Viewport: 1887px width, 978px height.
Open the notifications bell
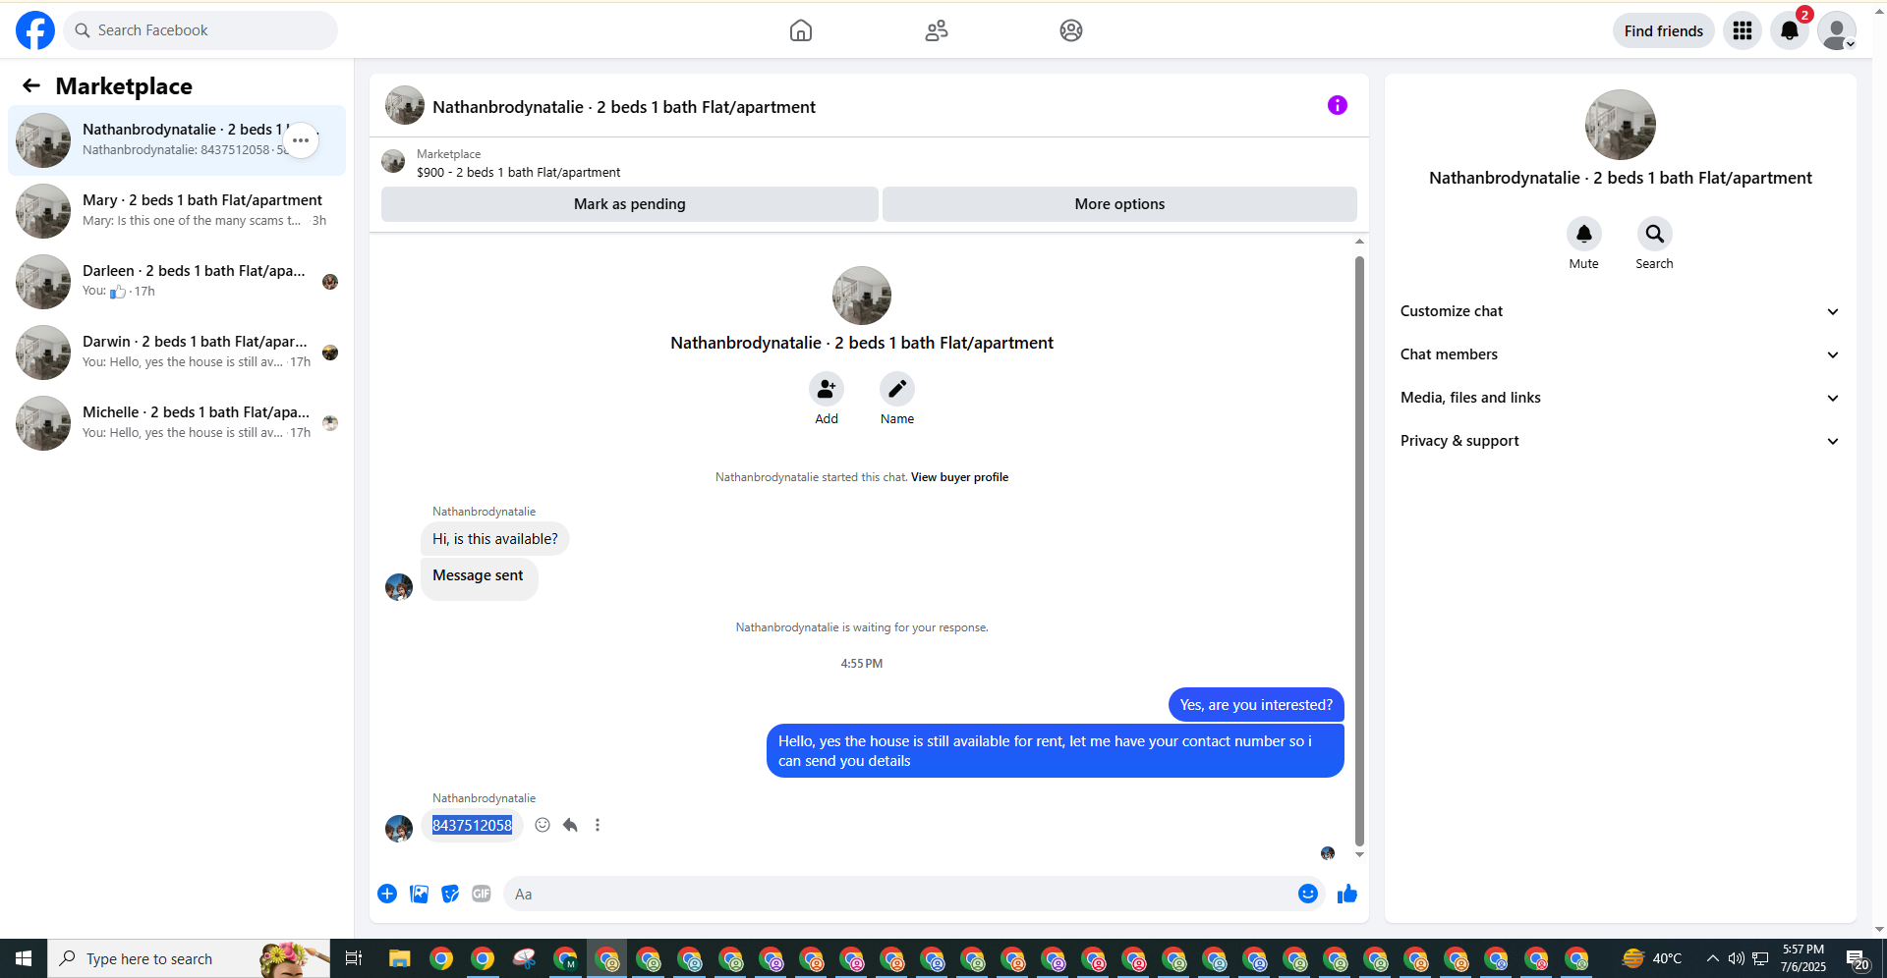(x=1790, y=30)
